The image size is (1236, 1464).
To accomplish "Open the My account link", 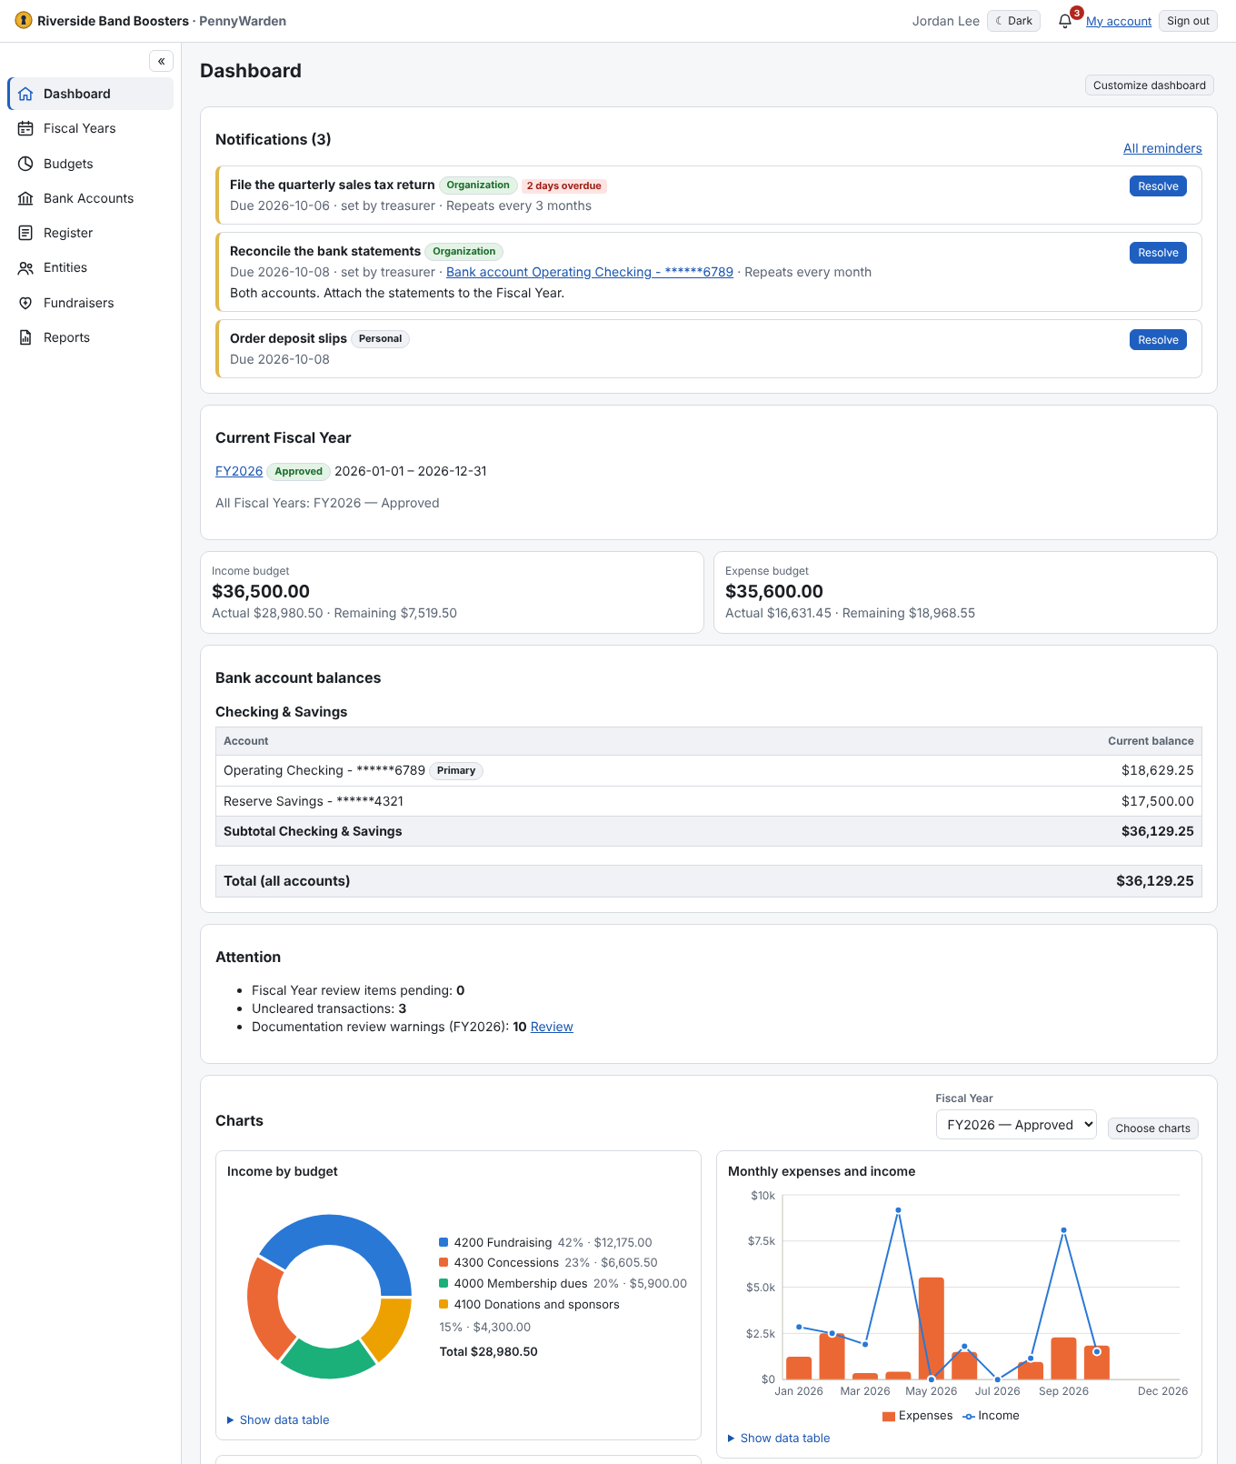I will [x=1119, y=21].
